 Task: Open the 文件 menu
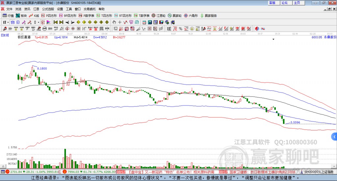(x=9, y=9)
